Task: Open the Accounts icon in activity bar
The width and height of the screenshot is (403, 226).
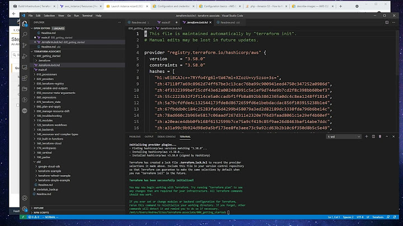Action: [x=25, y=198]
